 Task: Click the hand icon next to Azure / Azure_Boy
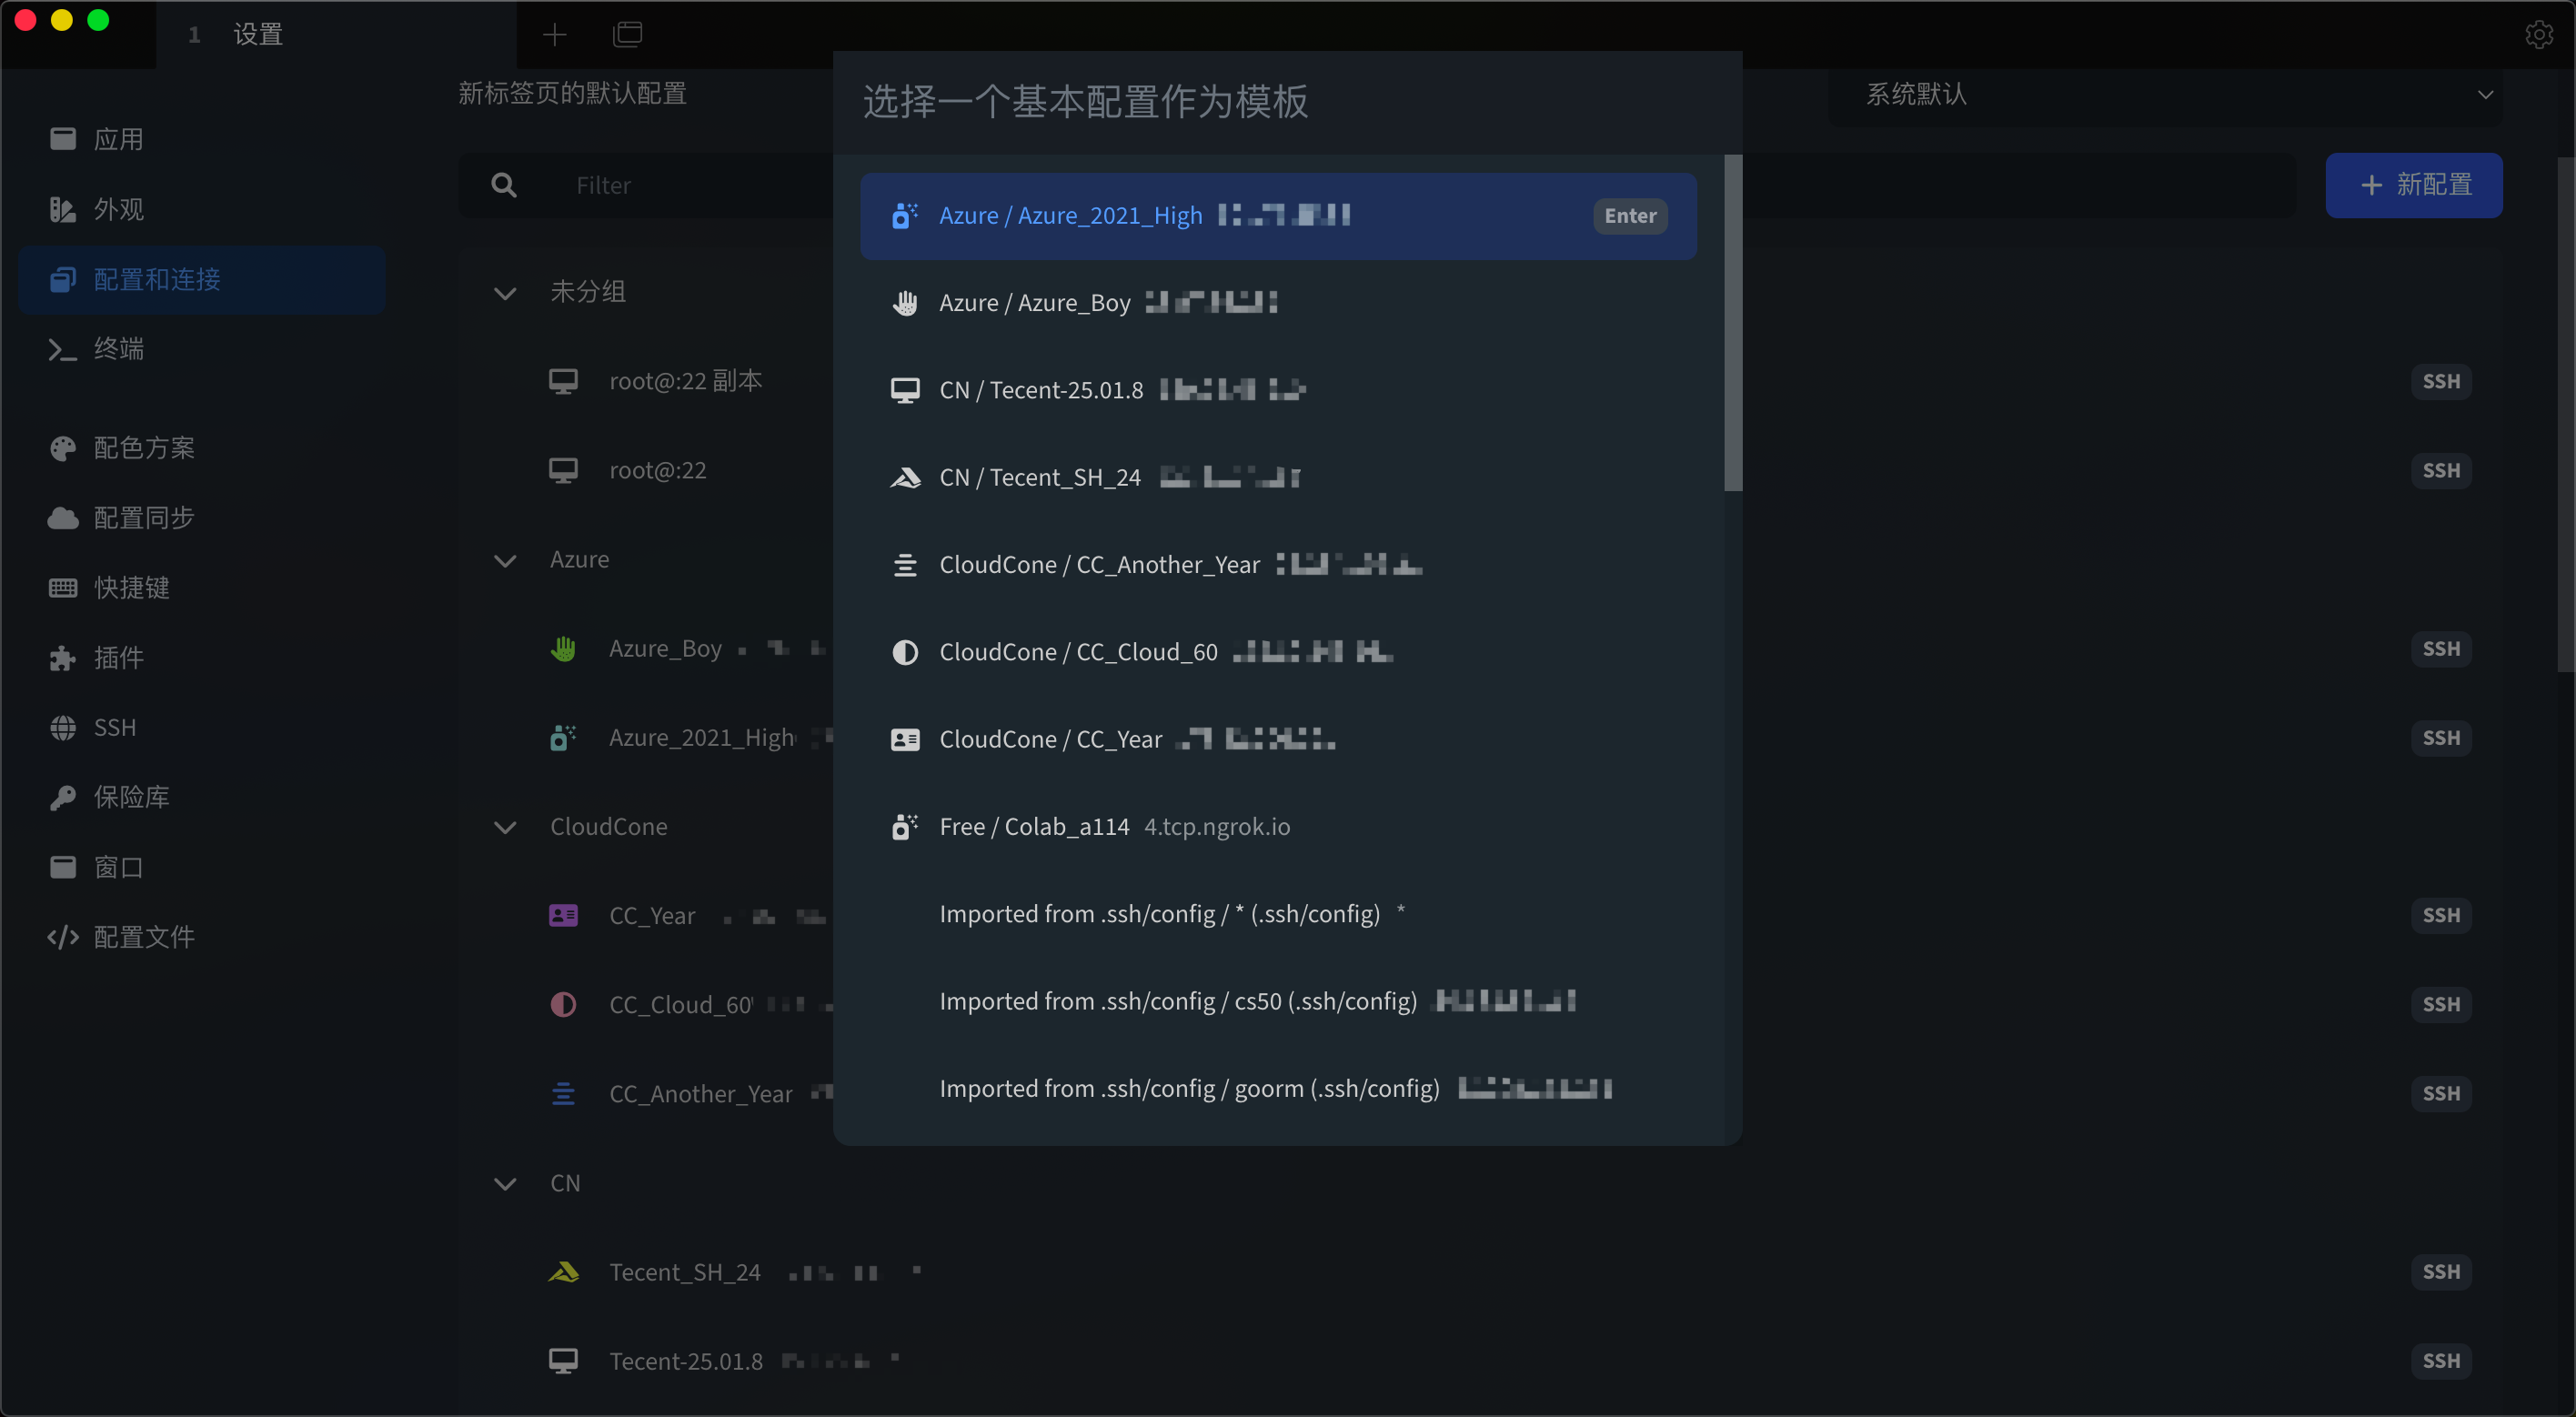904,303
